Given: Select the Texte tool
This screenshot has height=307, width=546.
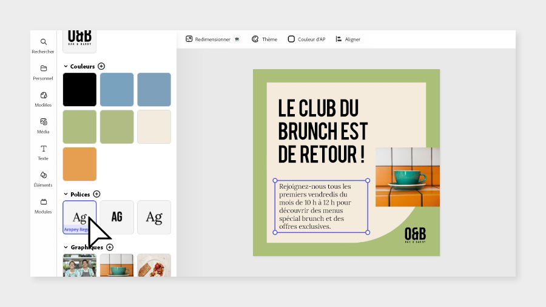Looking at the screenshot, I should click(43, 153).
